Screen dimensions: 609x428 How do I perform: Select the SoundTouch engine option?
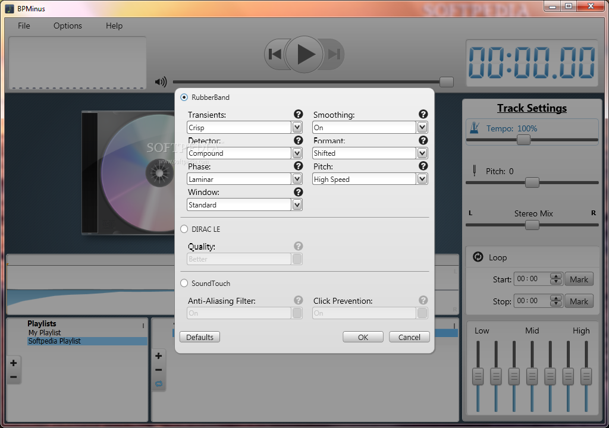[x=184, y=283]
